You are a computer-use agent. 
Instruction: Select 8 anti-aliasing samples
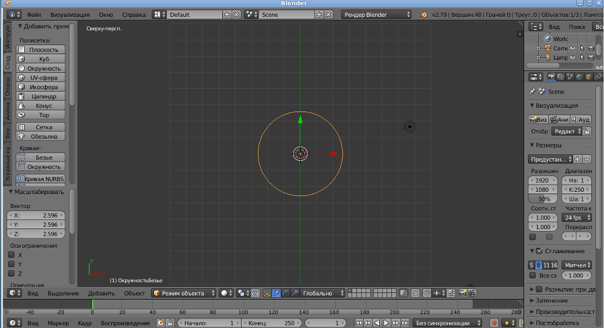[539, 265]
